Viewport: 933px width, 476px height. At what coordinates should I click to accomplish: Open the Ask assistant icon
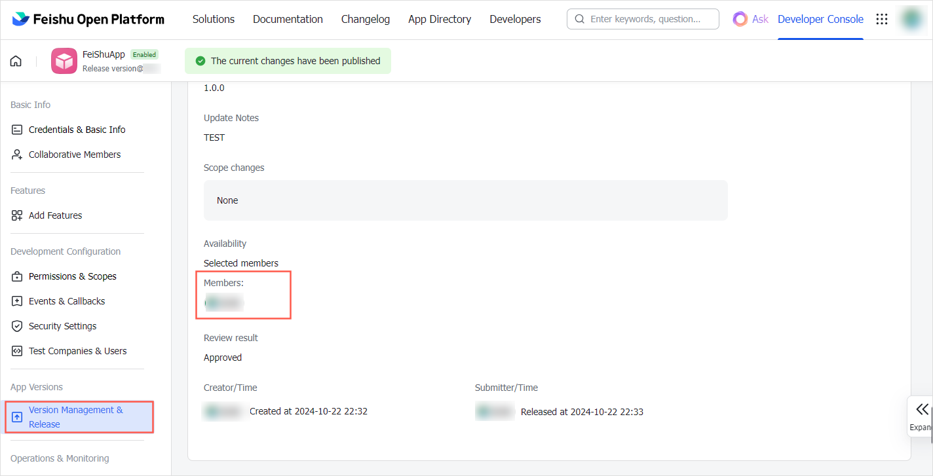[740, 19]
